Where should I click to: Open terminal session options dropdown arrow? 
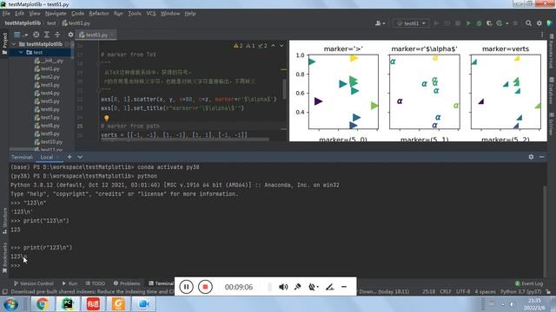[80, 157]
